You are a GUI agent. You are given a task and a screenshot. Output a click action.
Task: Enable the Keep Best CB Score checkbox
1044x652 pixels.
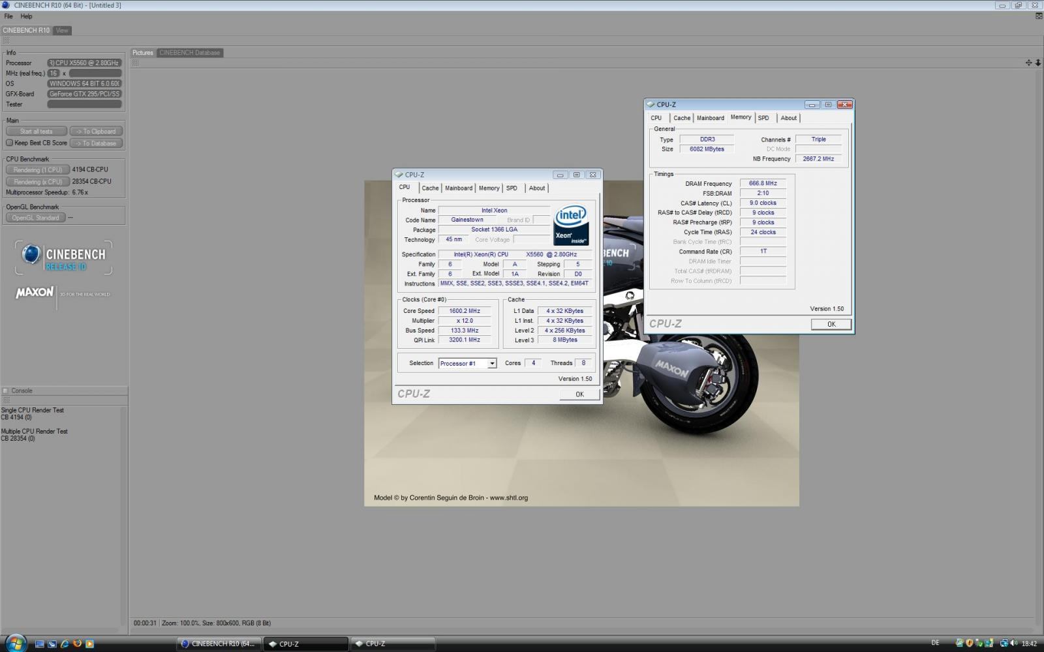[x=9, y=143]
